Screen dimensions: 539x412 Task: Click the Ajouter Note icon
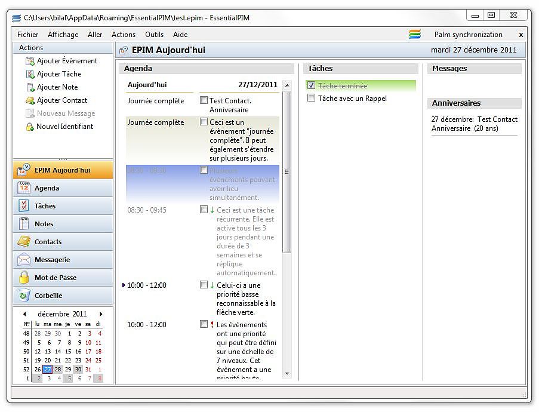30,87
